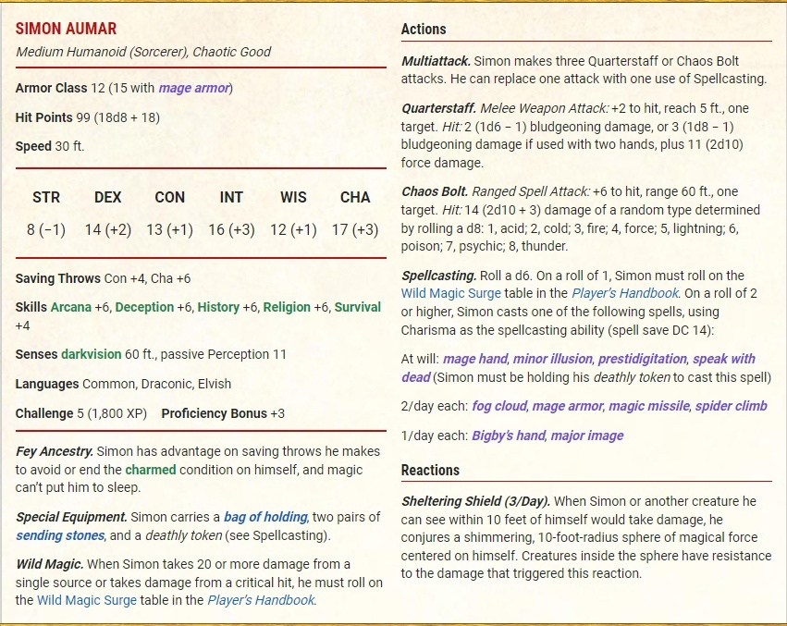Select the DEX score '14 (+2)'
The image size is (787, 626).
[108, 230]
